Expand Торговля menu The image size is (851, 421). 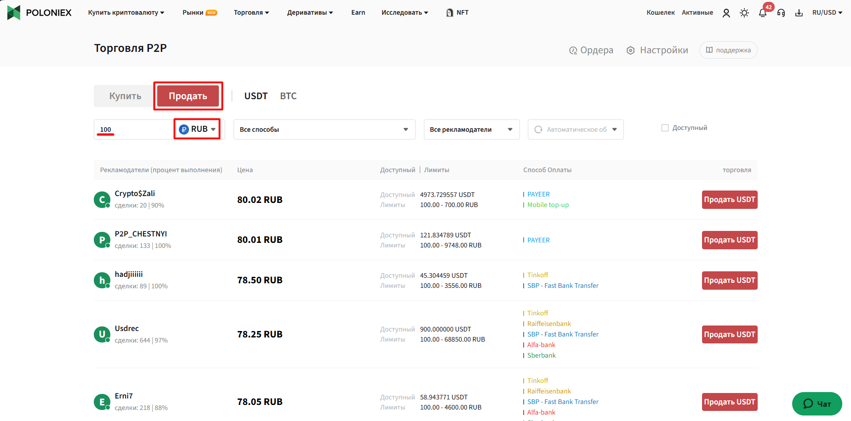tap(251, 12)
